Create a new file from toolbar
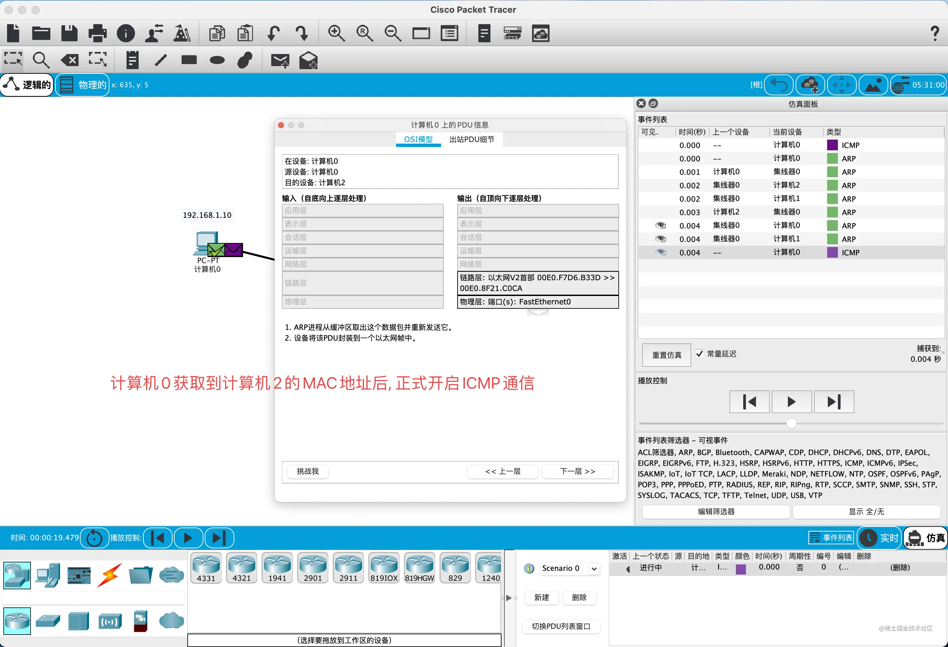948x647 pixels. 13,34
